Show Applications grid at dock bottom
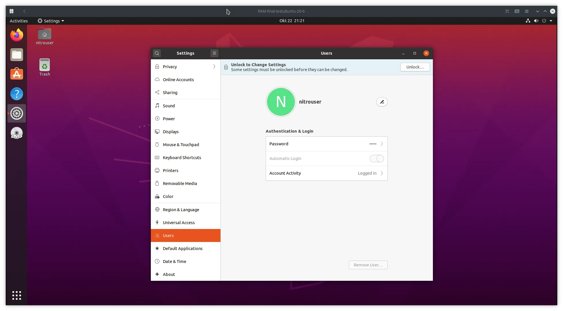The height and width of the screenshot is (311, 563). coord(17,295)
